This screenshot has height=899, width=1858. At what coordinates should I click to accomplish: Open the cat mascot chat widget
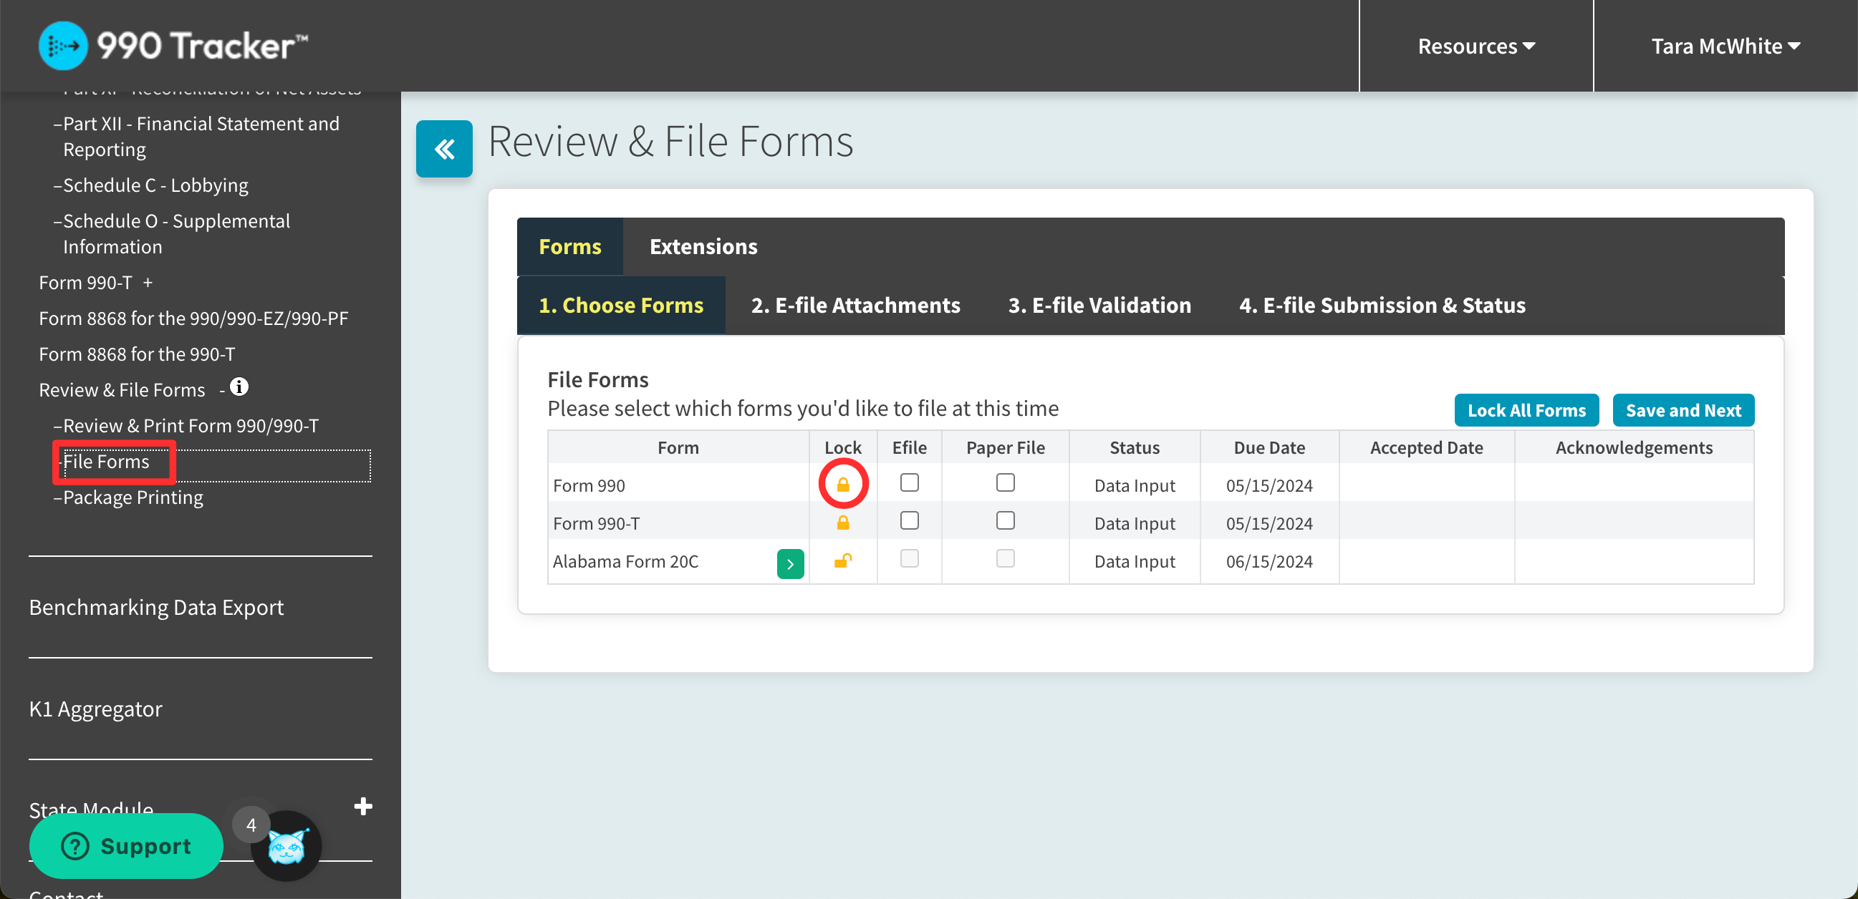tap(287, 845)
